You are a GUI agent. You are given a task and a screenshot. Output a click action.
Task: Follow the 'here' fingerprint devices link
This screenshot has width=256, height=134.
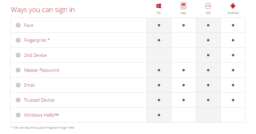pos(71,128)
